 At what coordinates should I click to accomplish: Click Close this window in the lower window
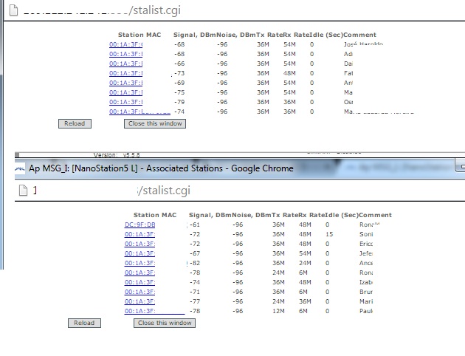[165, 323]
